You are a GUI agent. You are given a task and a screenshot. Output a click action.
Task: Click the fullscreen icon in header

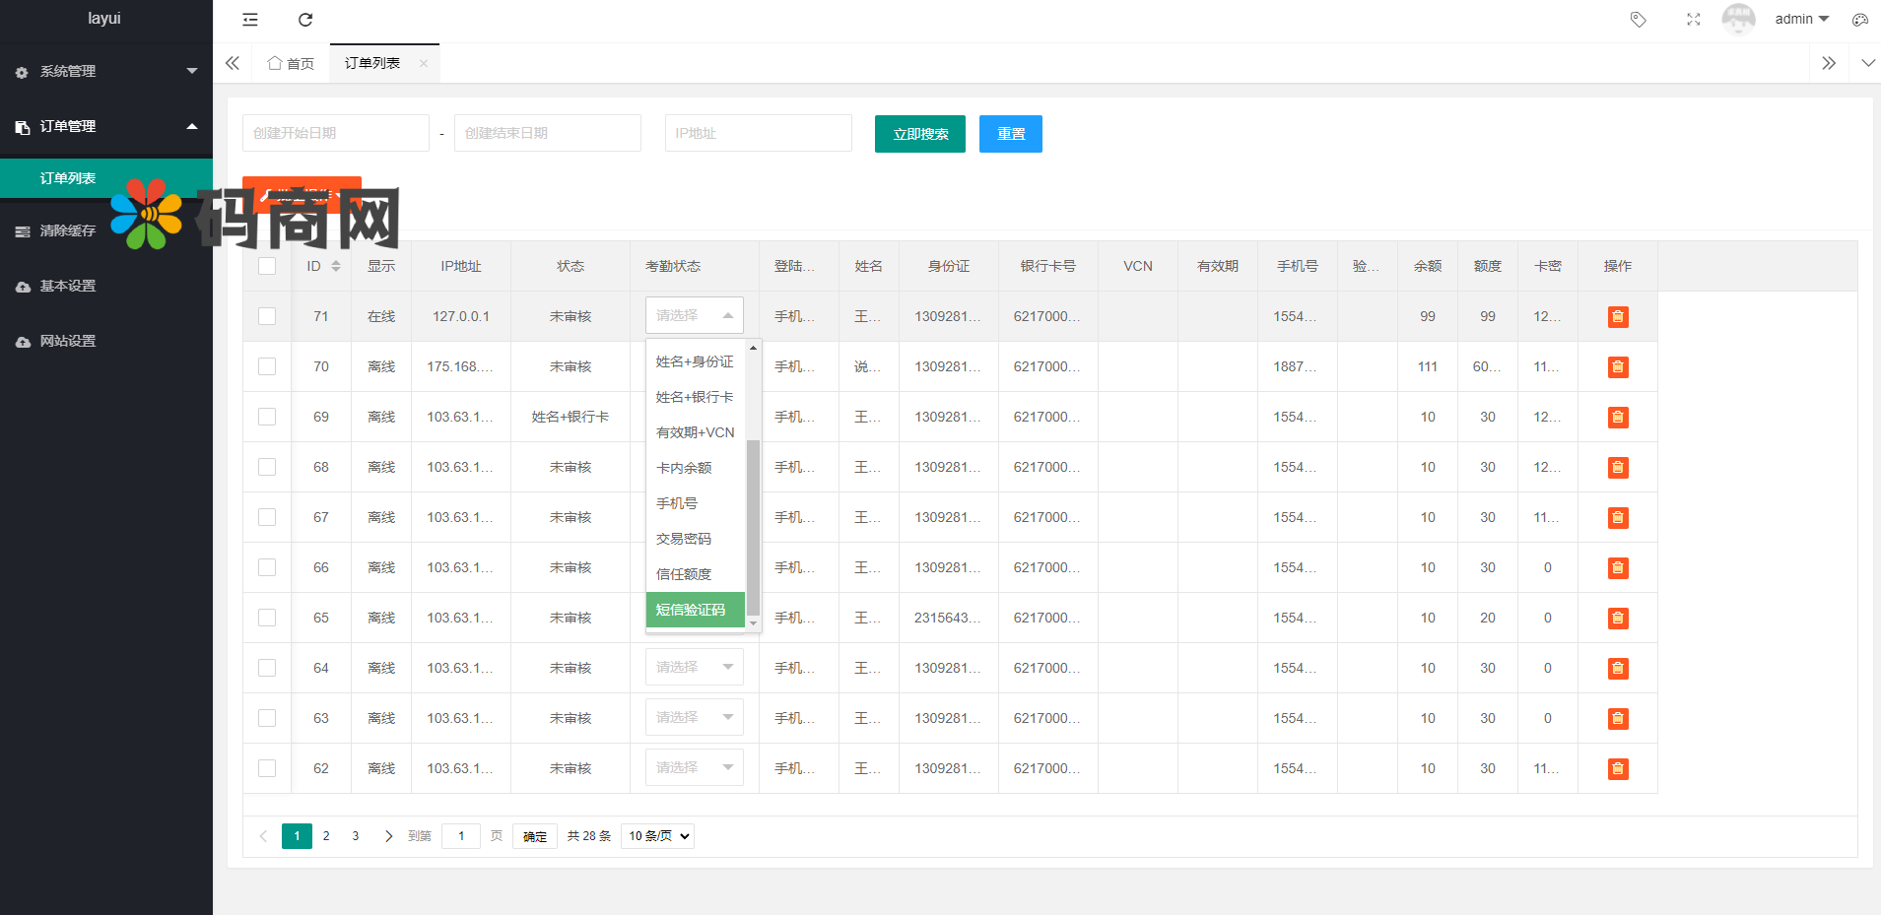[1693, 20]
